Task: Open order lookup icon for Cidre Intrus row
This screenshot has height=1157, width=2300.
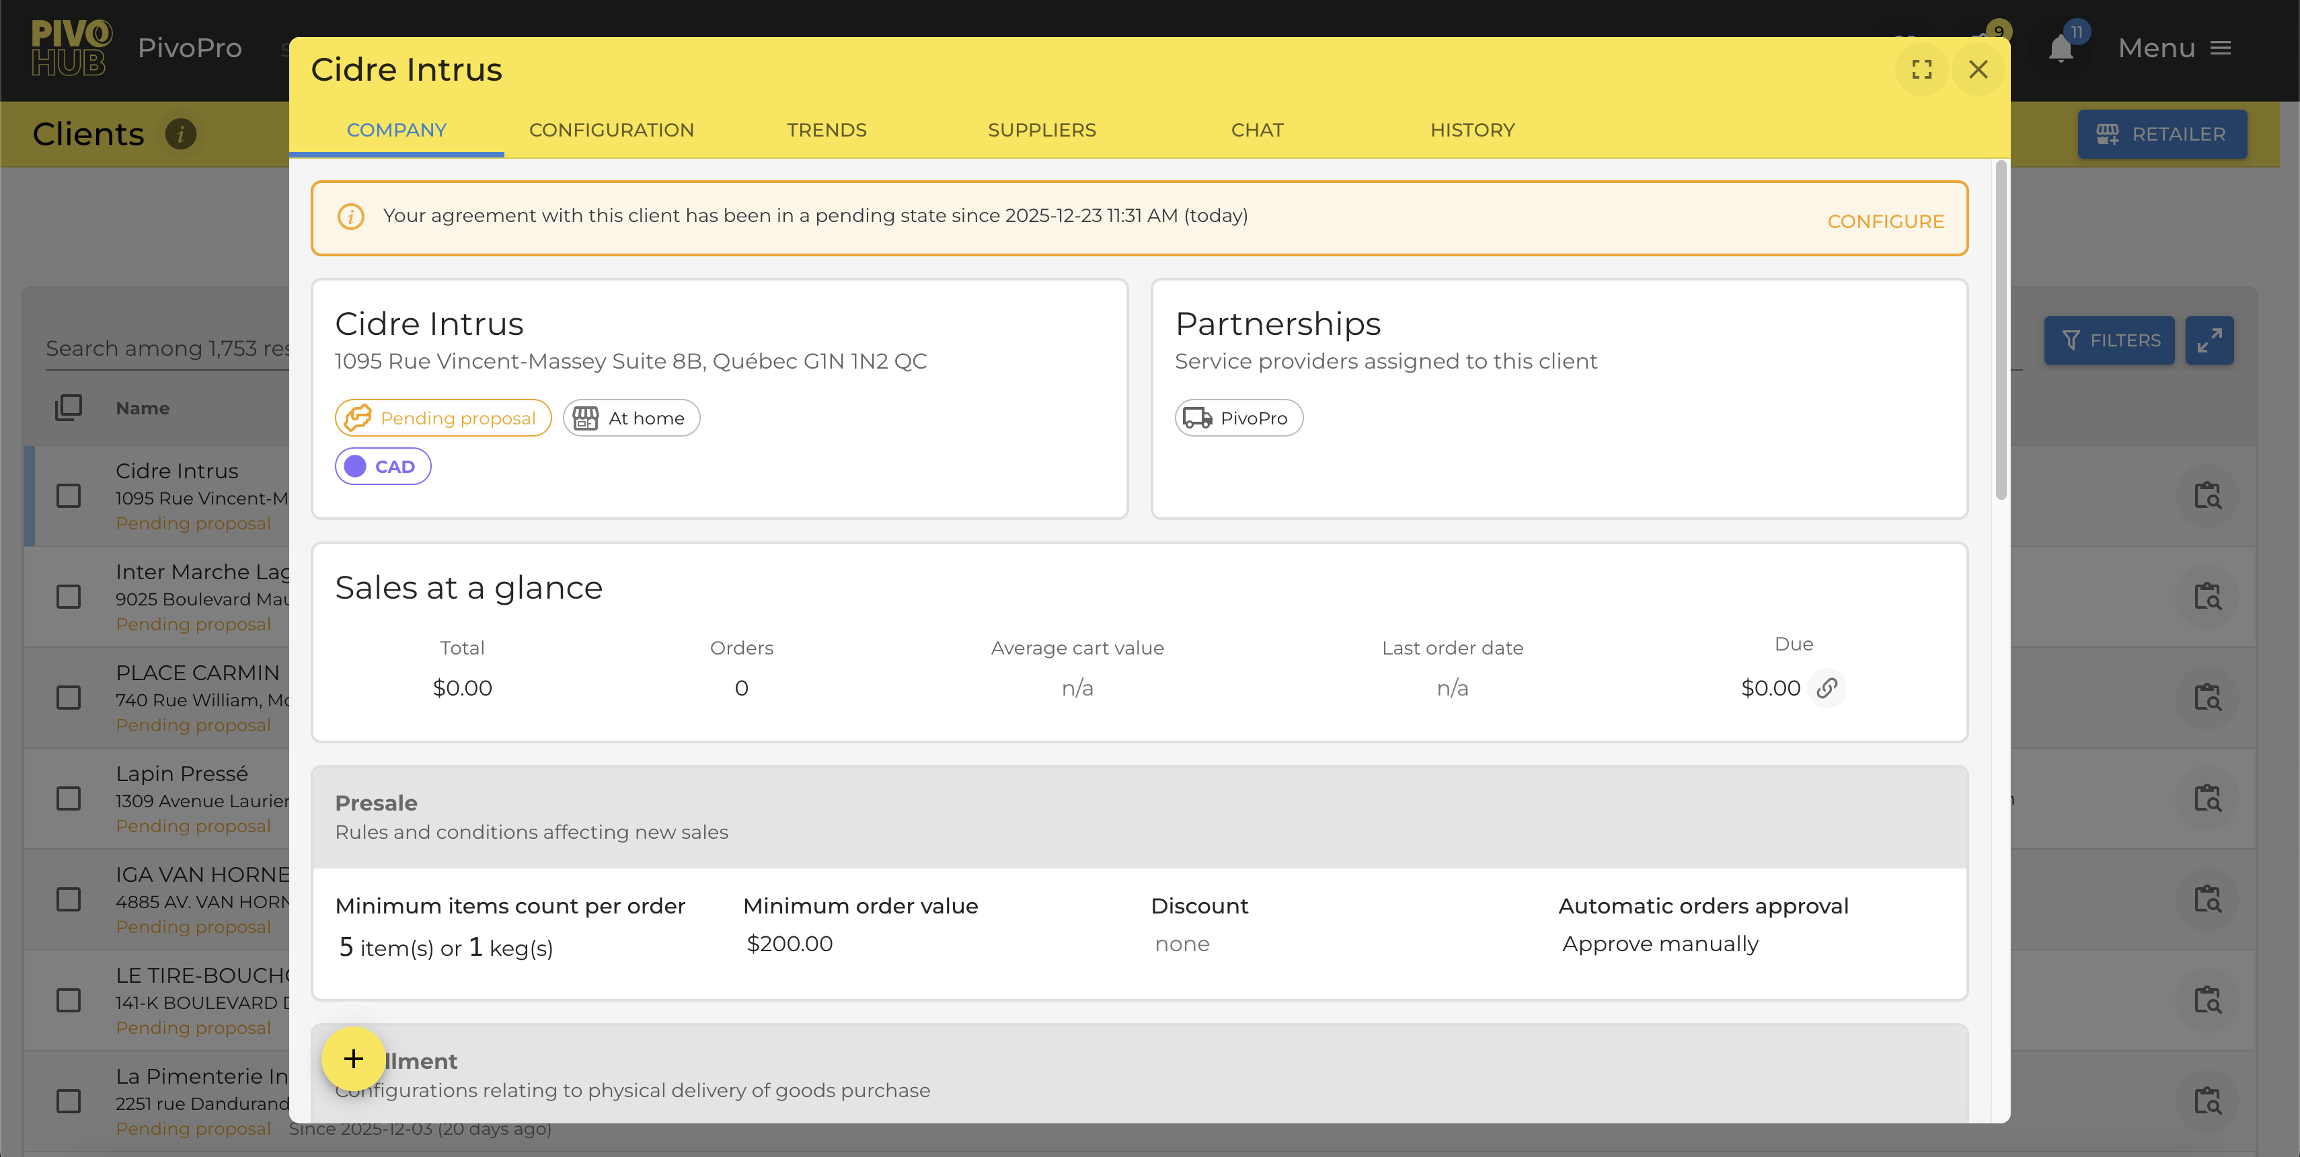Action: click(2207, 496)
